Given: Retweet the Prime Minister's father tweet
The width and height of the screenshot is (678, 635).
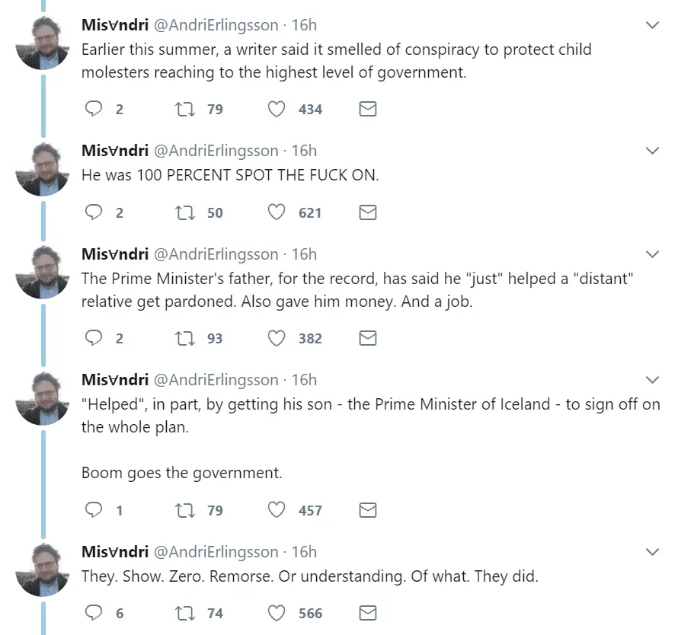Looking at the screenshot, I should pyautogui.click(x=185, y=338).
